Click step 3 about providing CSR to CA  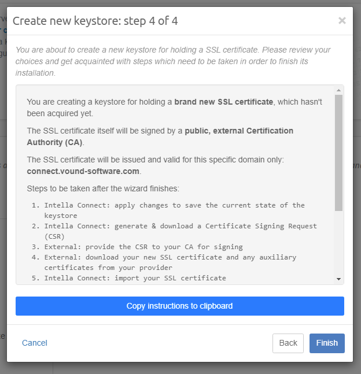[x=143, y=247]
